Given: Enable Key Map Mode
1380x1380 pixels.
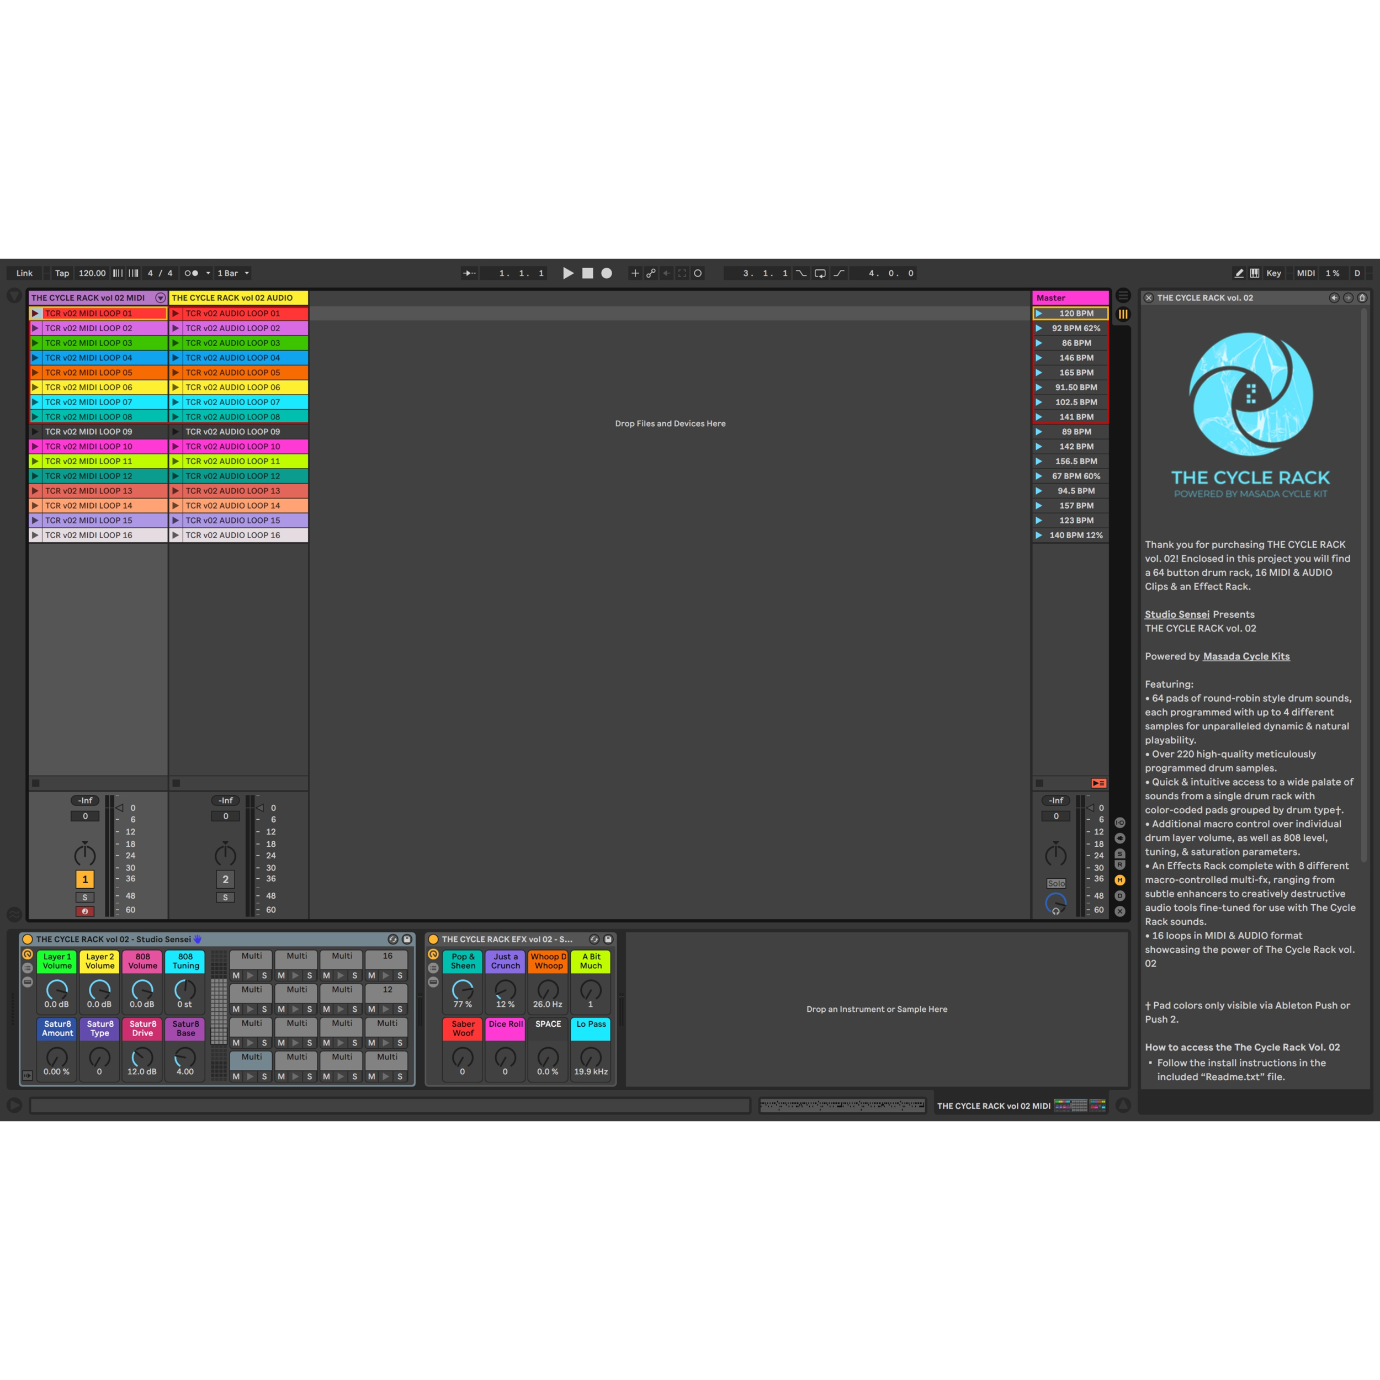Looking at the screenshot, I should (1273, 273).
